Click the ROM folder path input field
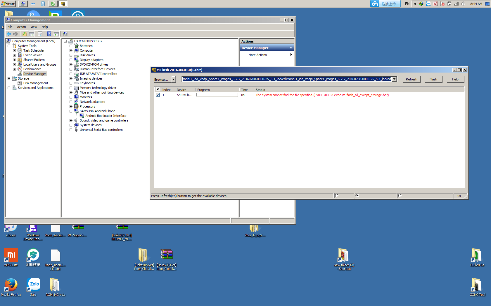The width and height of the screenshot is (491, 306). click(287, 79)
